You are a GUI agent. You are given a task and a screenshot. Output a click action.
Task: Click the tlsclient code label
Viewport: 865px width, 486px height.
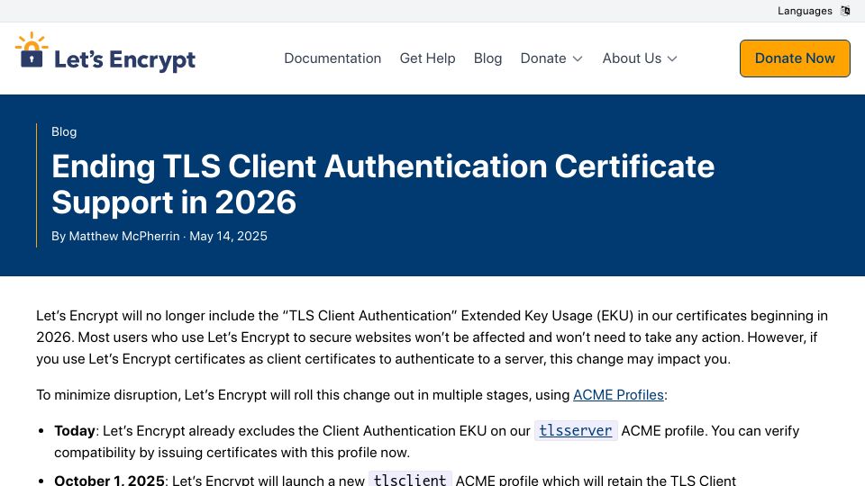(x=410, y=479)
